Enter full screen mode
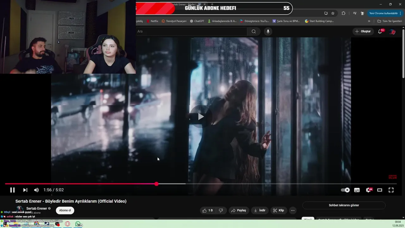 tap(391, 190)
